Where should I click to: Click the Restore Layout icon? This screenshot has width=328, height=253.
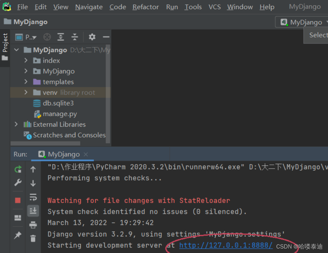tap(18, 218)
